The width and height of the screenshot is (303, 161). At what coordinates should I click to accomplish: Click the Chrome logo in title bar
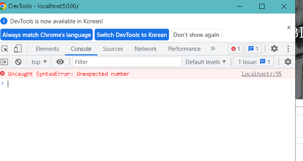3,6
